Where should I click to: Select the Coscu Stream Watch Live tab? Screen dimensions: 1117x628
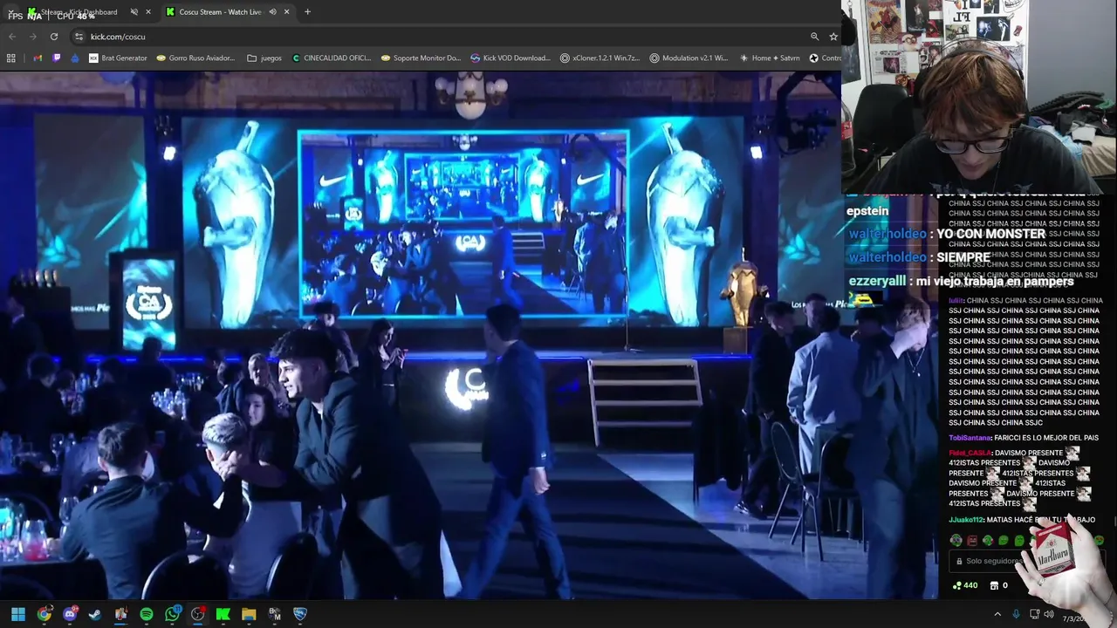point(229,12)
